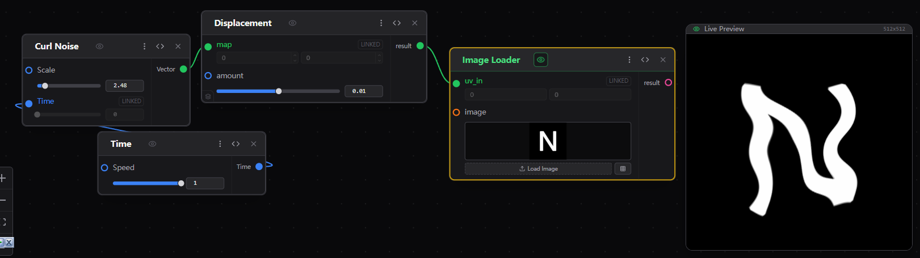Open Curl Noise node options menu

(144, 46)
